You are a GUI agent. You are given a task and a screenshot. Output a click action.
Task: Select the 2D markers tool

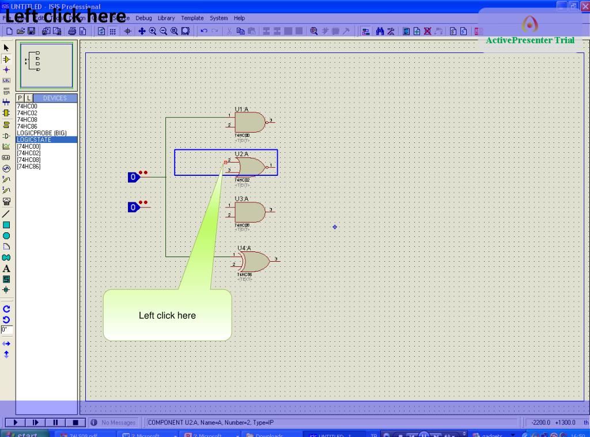point(6,290)
